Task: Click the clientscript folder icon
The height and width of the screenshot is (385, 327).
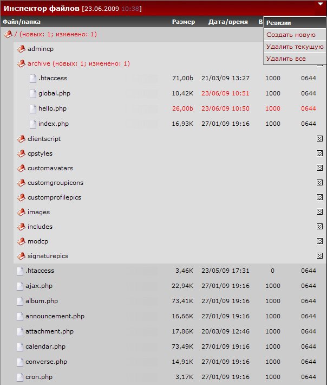Action: 21,139
